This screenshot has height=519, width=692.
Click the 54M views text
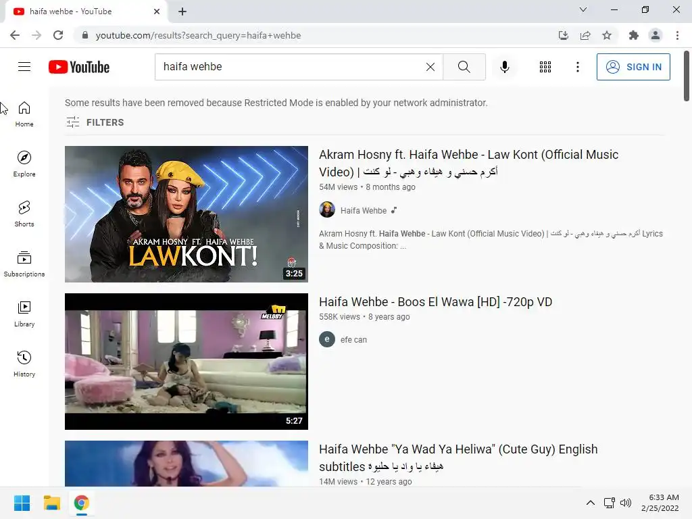(339, 187)
